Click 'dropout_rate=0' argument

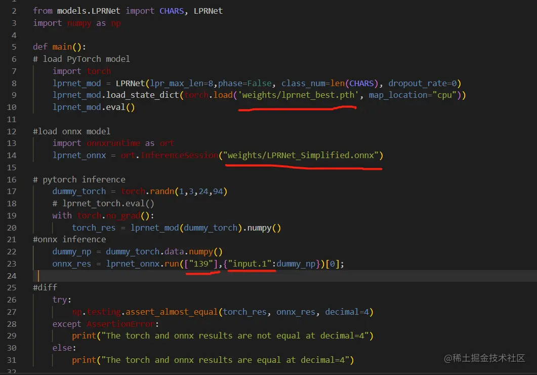422,83
